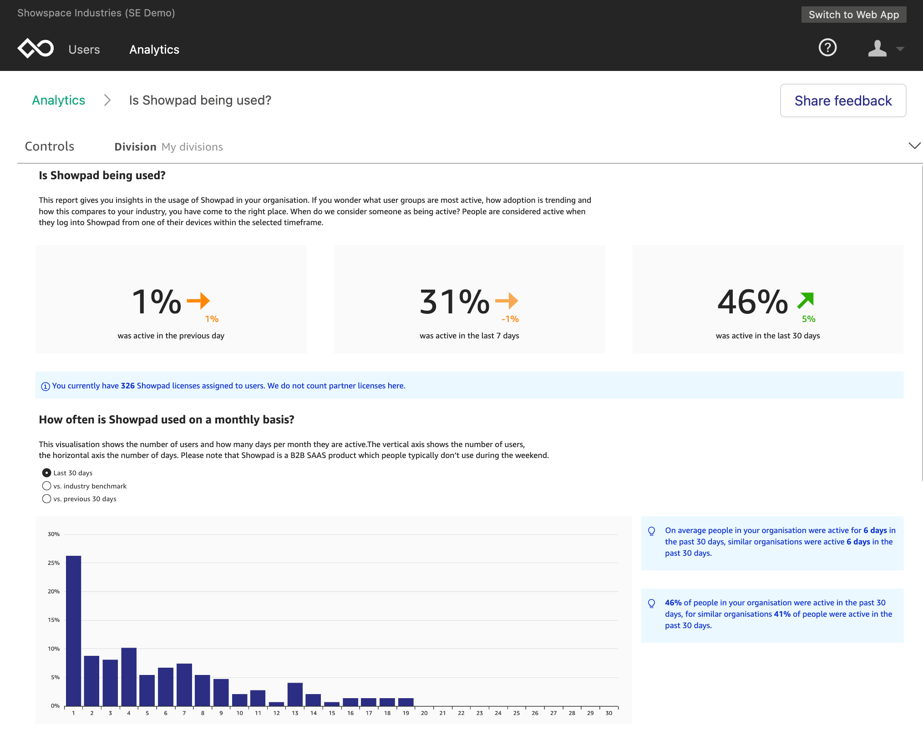
Task: Select the Analytics navigation item
Action: coord(154,49)
